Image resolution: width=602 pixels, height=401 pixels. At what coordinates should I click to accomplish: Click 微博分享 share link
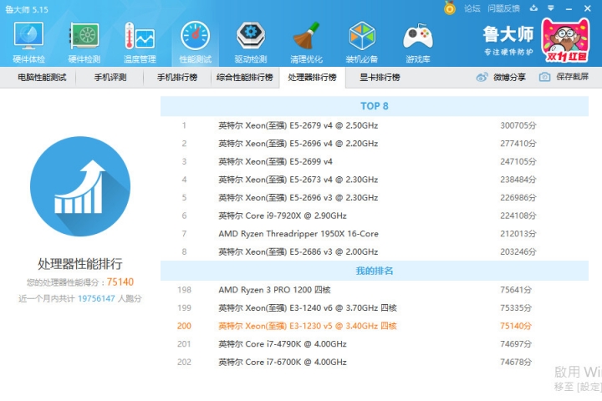(509, 78)
